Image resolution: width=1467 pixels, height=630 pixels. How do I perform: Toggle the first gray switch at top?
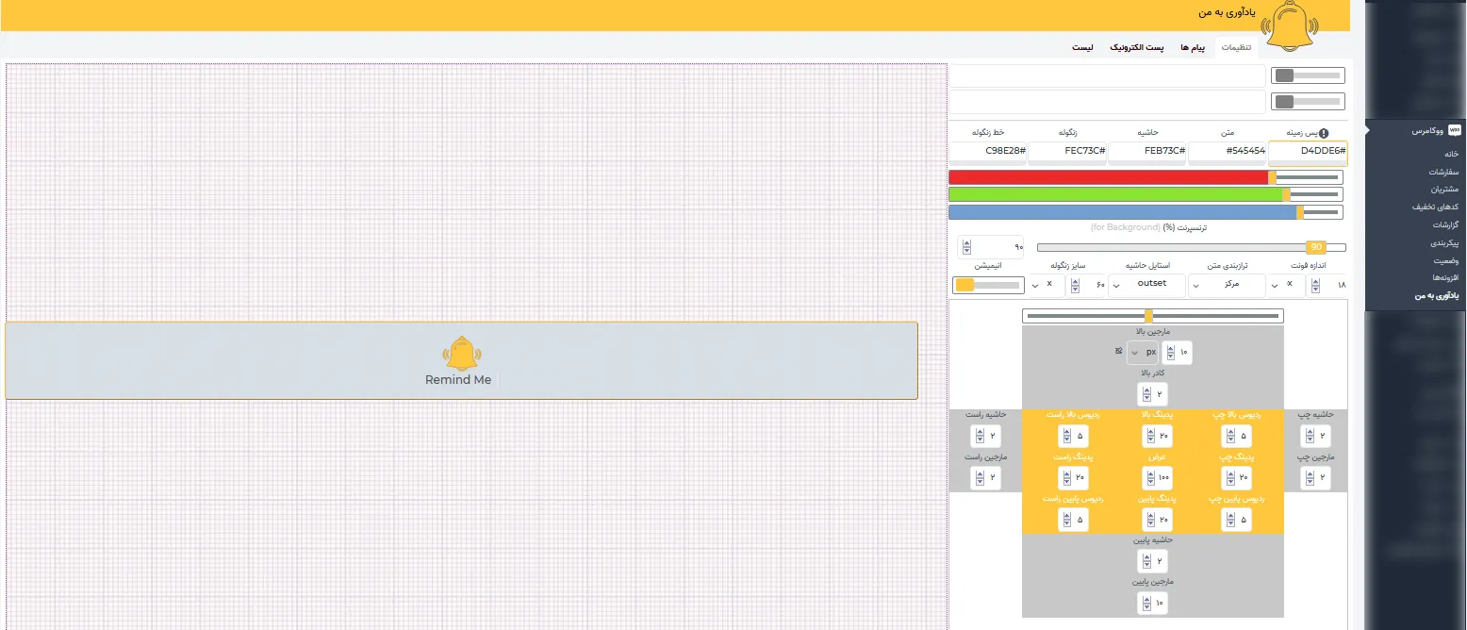[x=1309, y=75]
